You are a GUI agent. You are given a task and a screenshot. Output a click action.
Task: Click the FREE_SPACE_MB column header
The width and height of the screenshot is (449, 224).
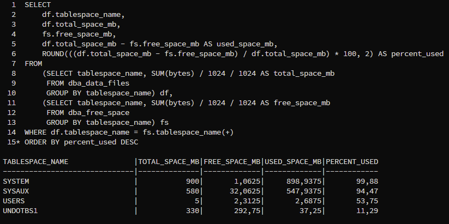232,162
